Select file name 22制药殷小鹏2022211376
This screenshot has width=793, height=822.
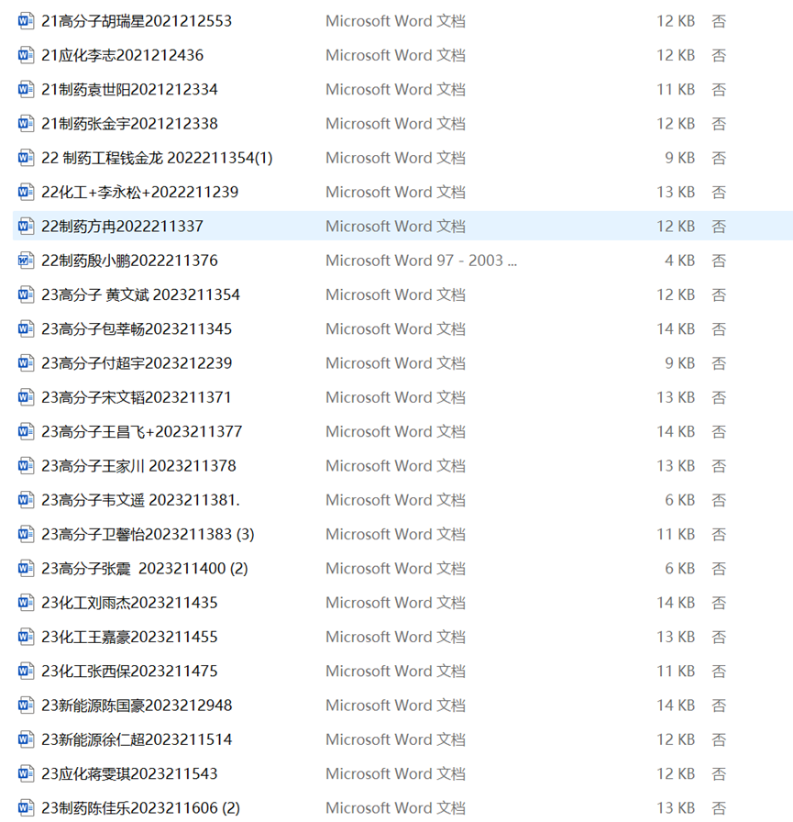tap(129, 261)
